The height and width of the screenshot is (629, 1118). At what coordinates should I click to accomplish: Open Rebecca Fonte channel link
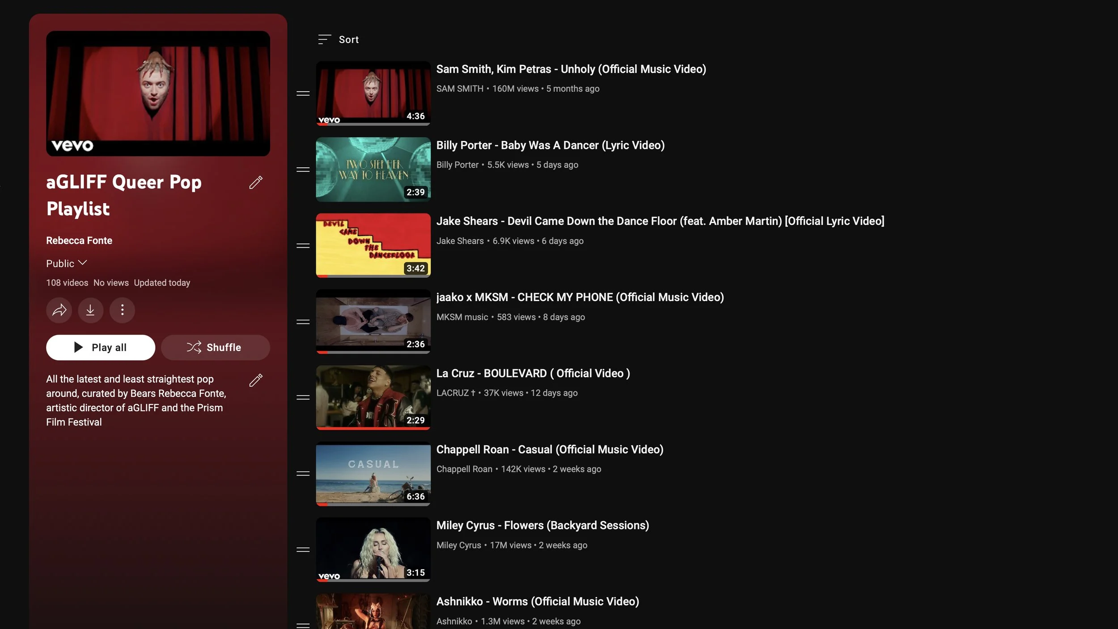click(x=79, y=241)
